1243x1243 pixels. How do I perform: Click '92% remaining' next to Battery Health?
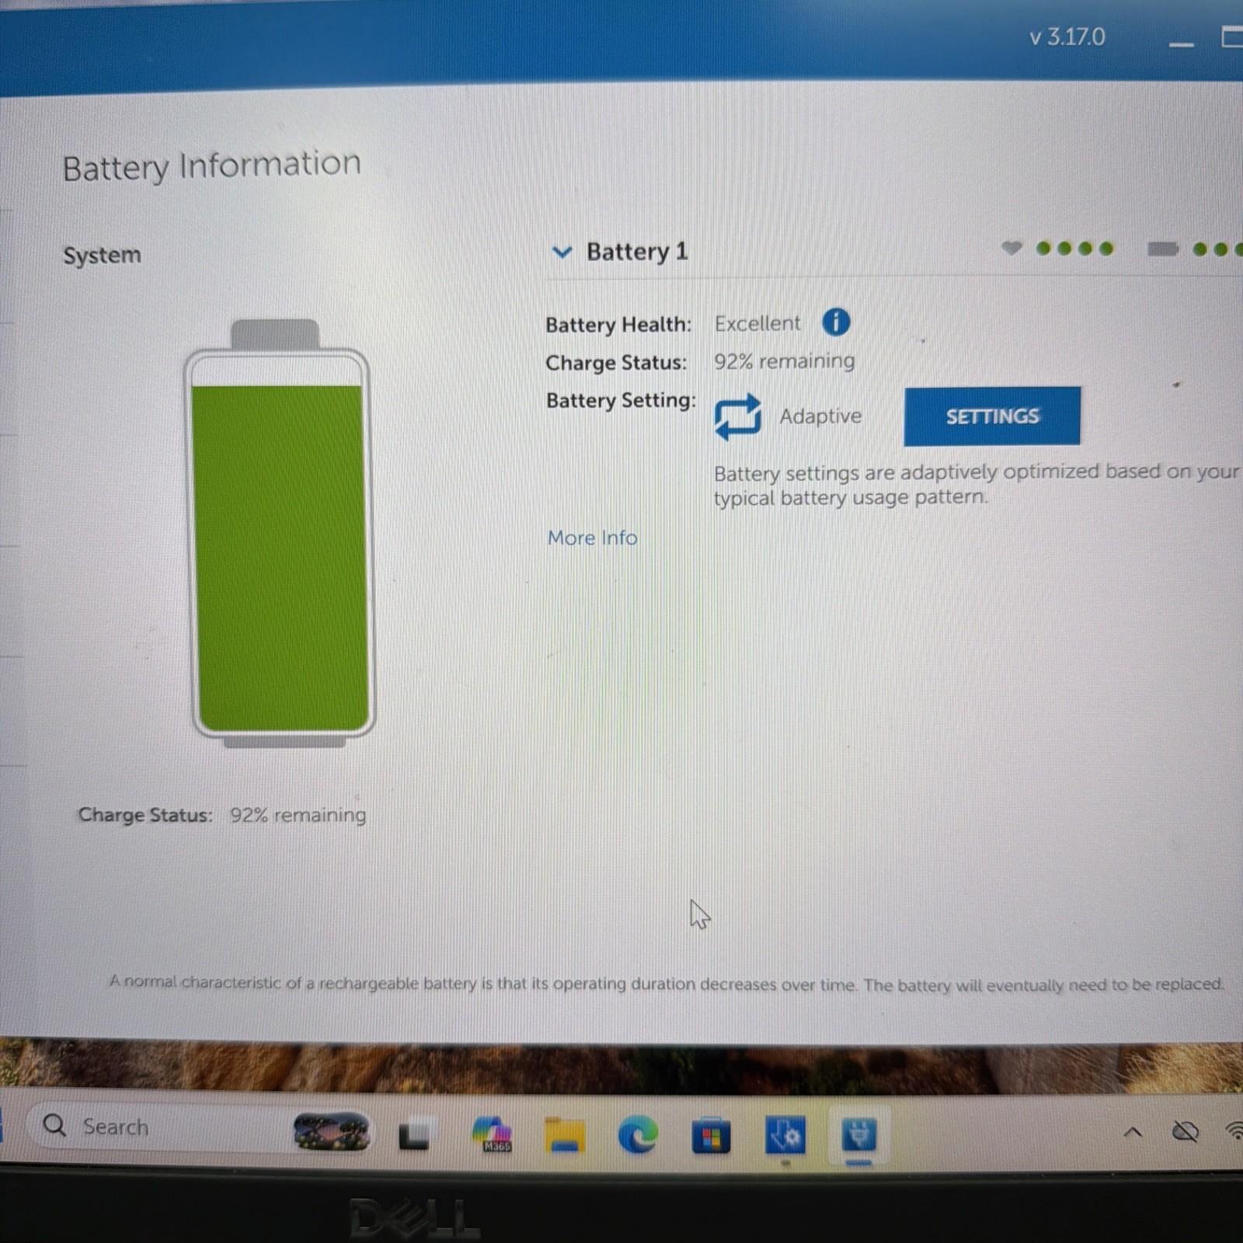coord(785,361)
